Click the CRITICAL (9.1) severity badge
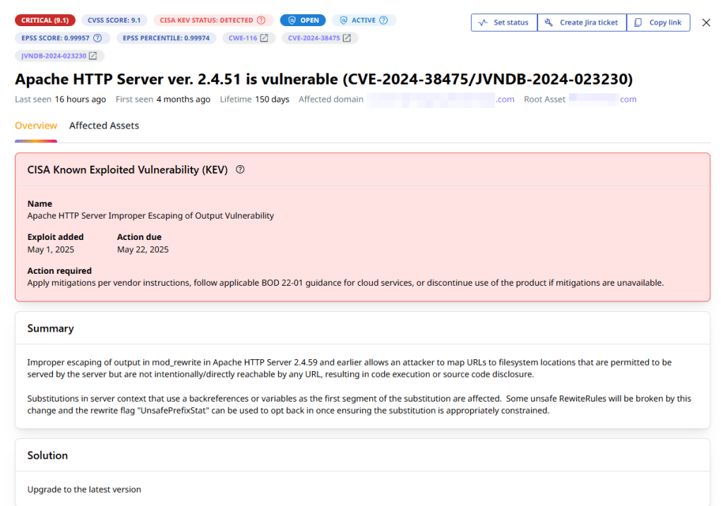This screenshot has width=723, height=506. click(x=44, y=20)
